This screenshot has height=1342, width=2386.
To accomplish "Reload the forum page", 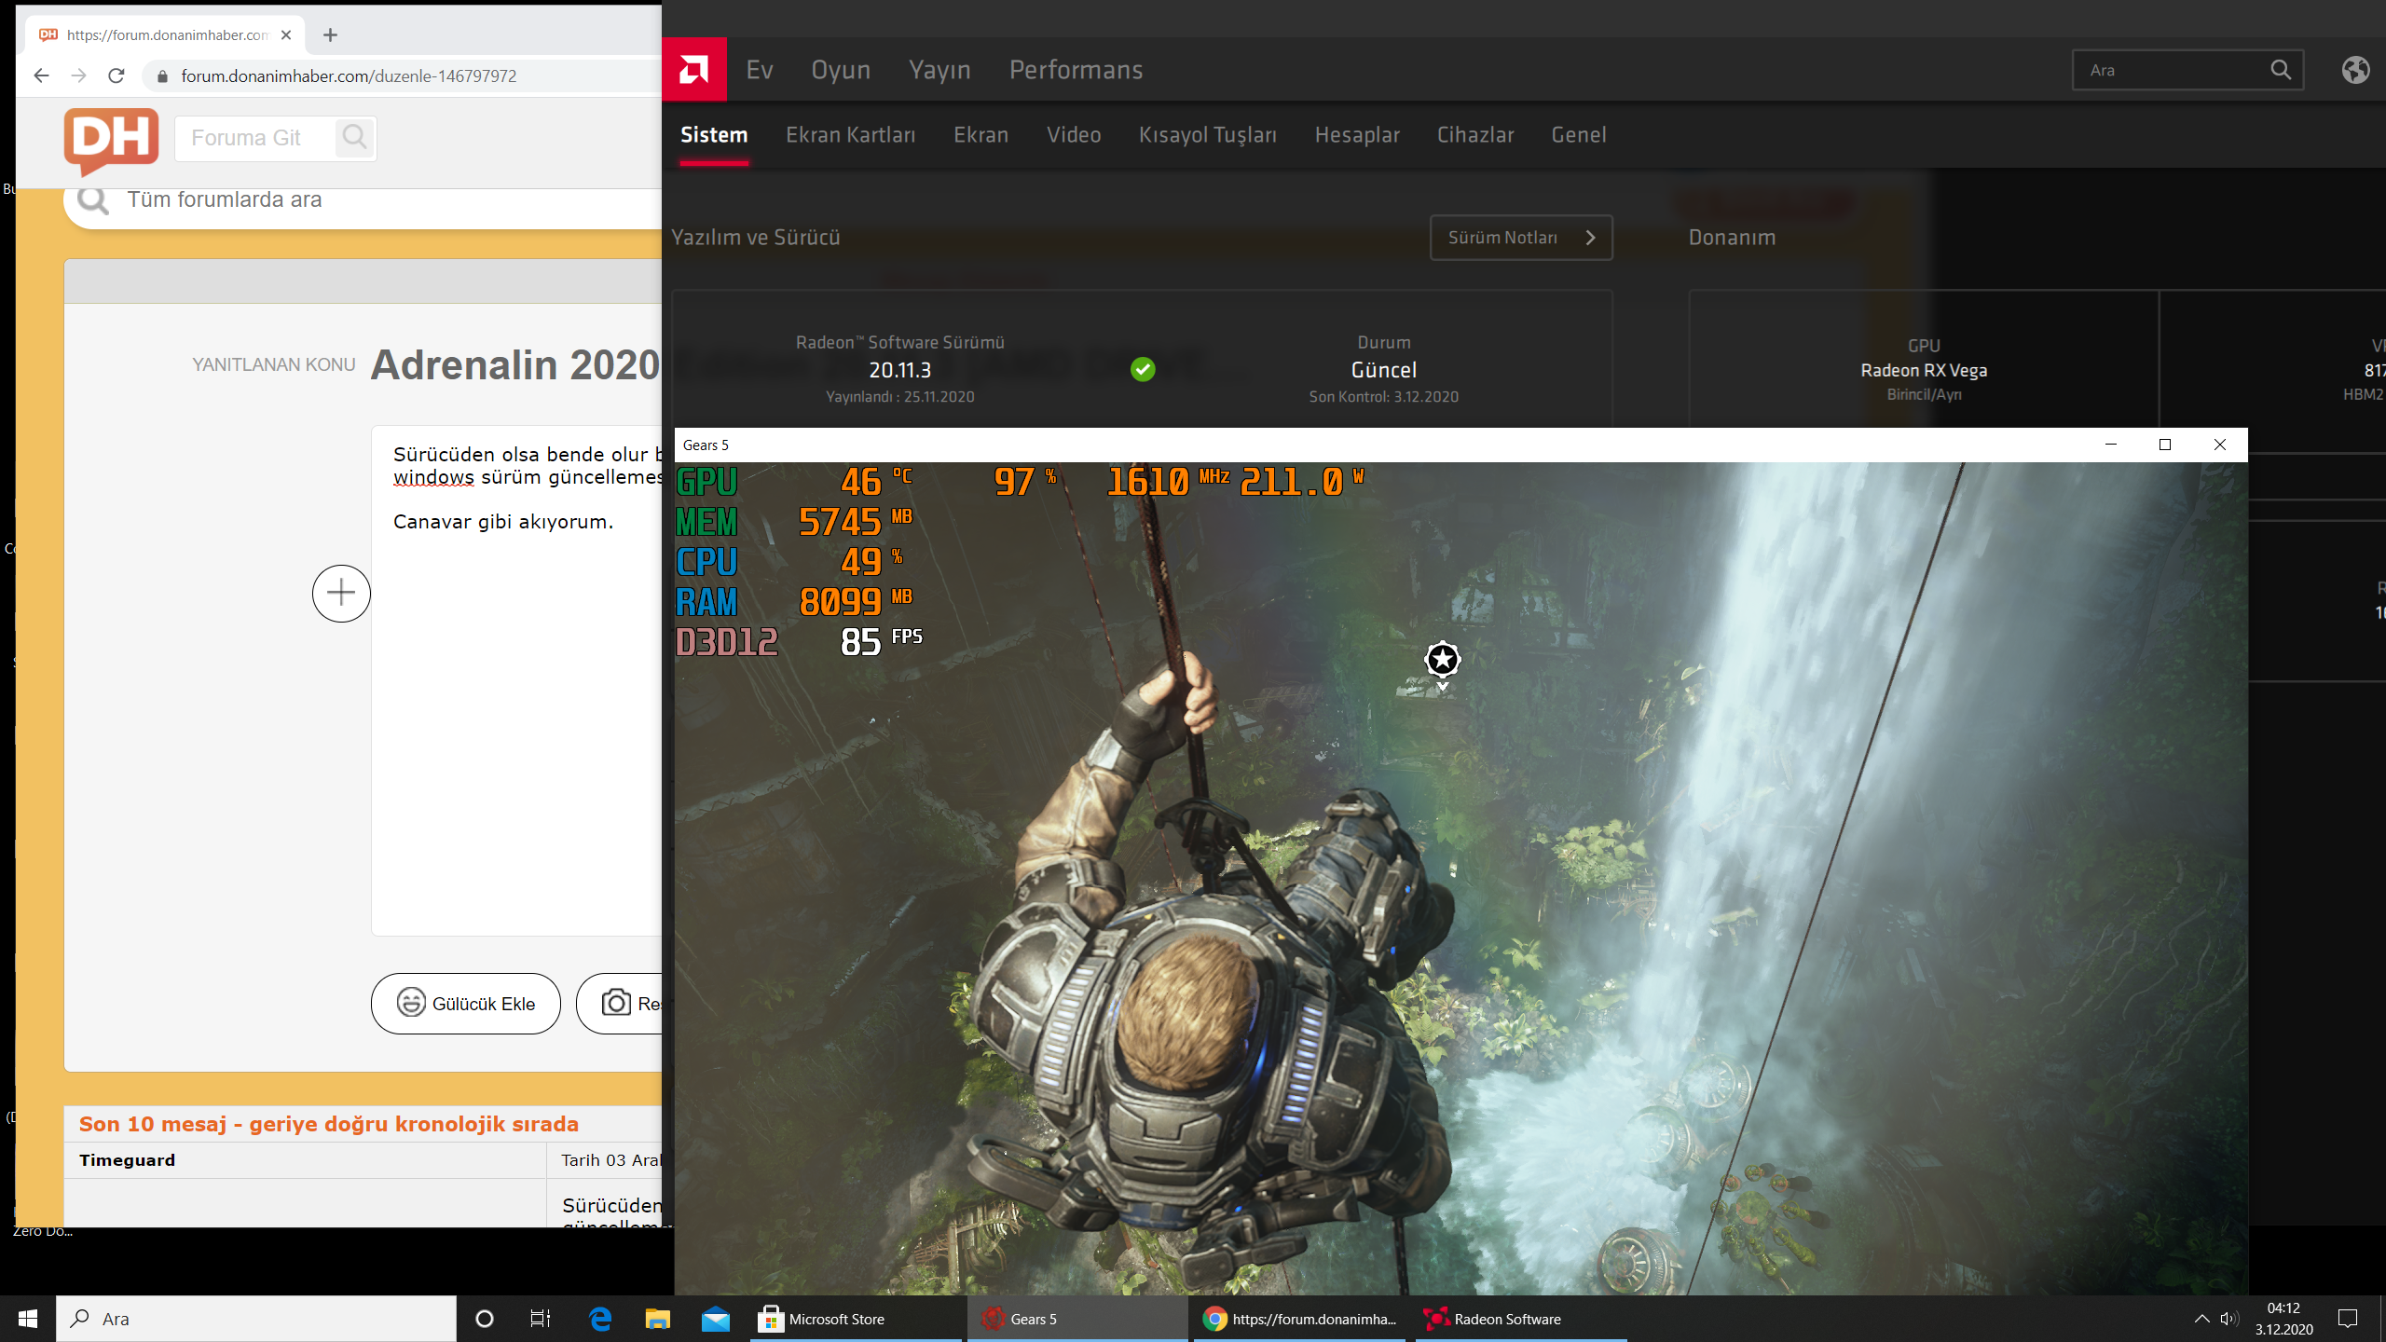I will pos(117,75).
